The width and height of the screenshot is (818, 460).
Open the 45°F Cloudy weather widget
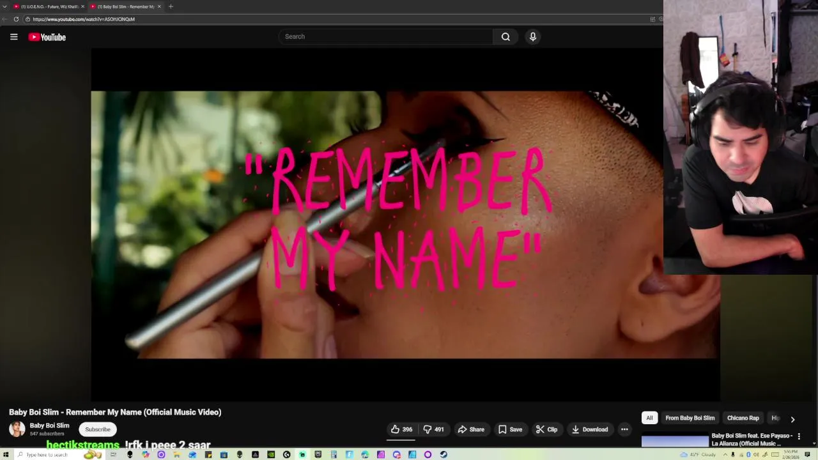coord(698,455)
